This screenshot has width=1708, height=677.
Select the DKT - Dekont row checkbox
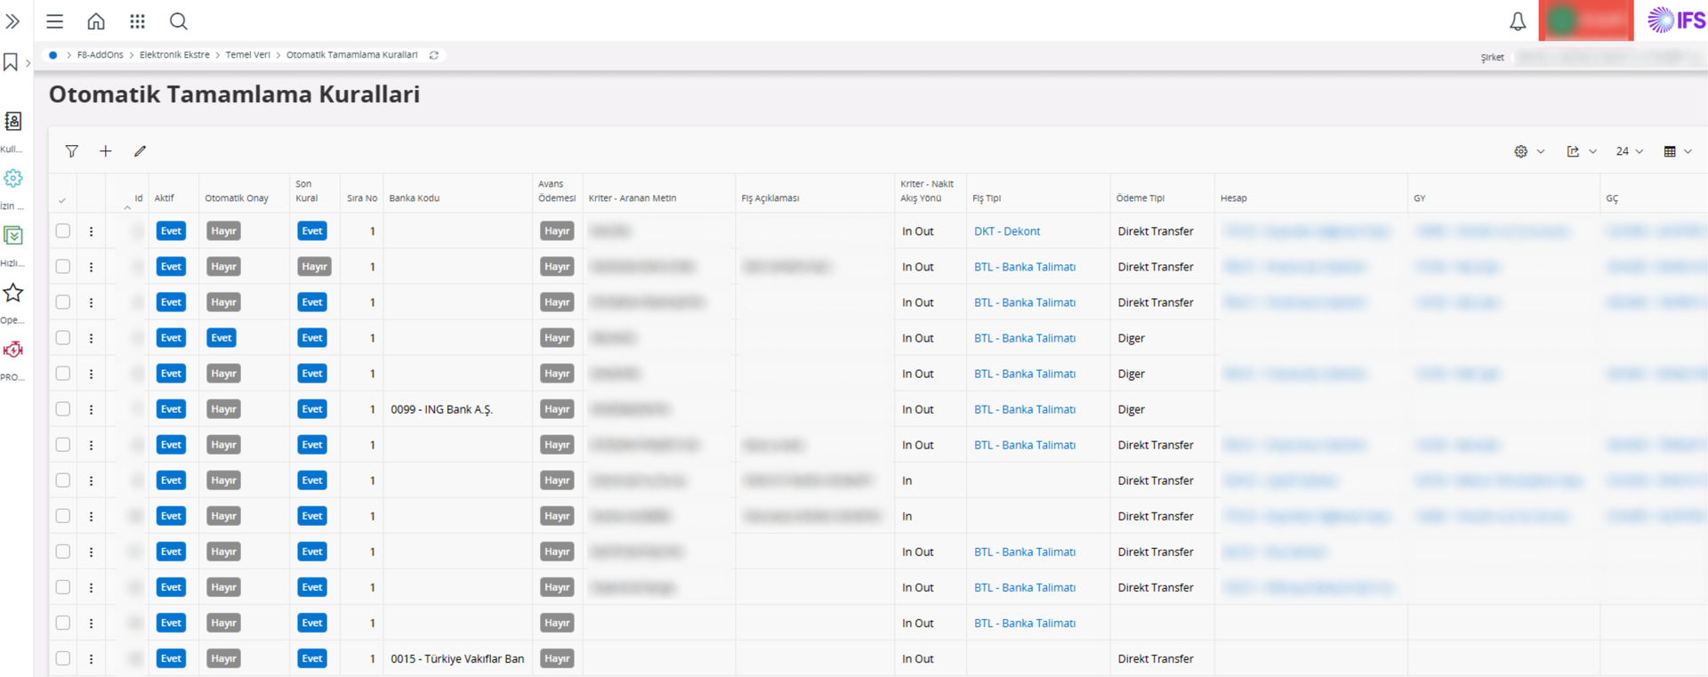(x=63, y=231)
